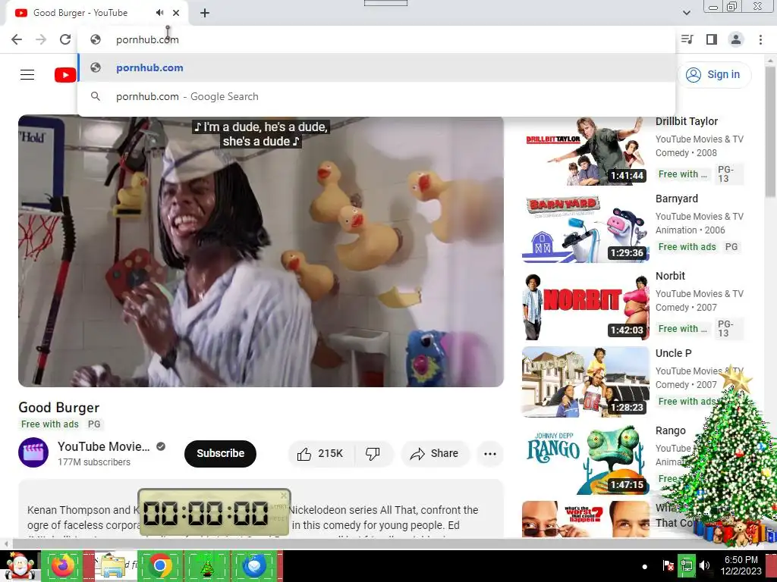Viewport: 777px width, 582px height.
Task: Close the stopwatch timer widget
Action: click(284, 495)
